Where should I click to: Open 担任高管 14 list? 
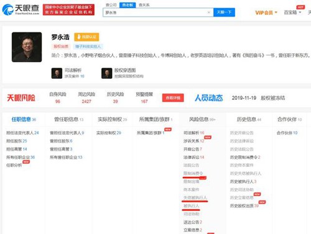17,149
